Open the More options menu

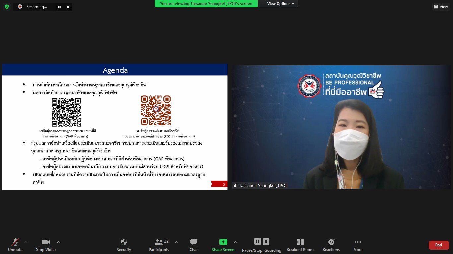[358, 245]
